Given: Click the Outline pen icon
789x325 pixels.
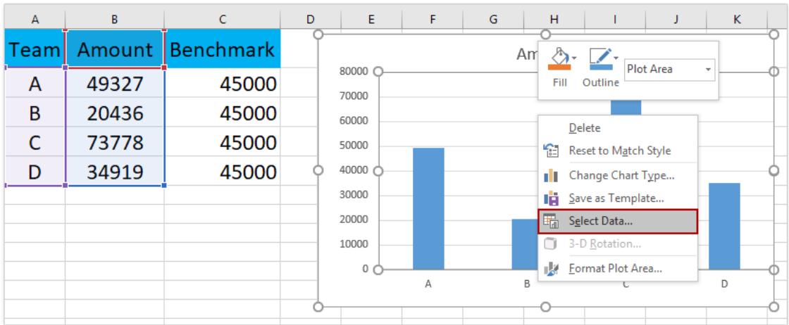Looking at the screenshot, I should pyautogui.click(x=599, y=59).
